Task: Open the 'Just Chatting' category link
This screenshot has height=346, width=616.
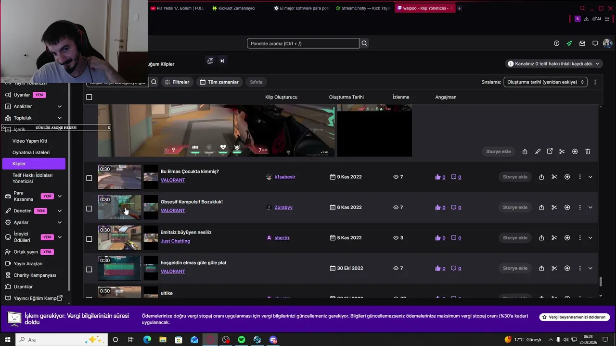Action: tap(175, 241)
